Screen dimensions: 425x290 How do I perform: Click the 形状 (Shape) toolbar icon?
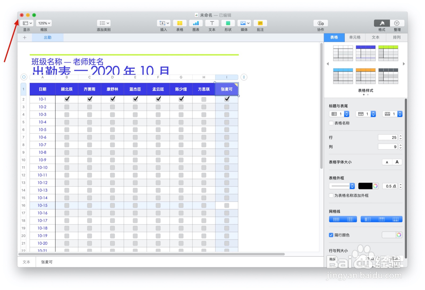click(x=228, y=23)
